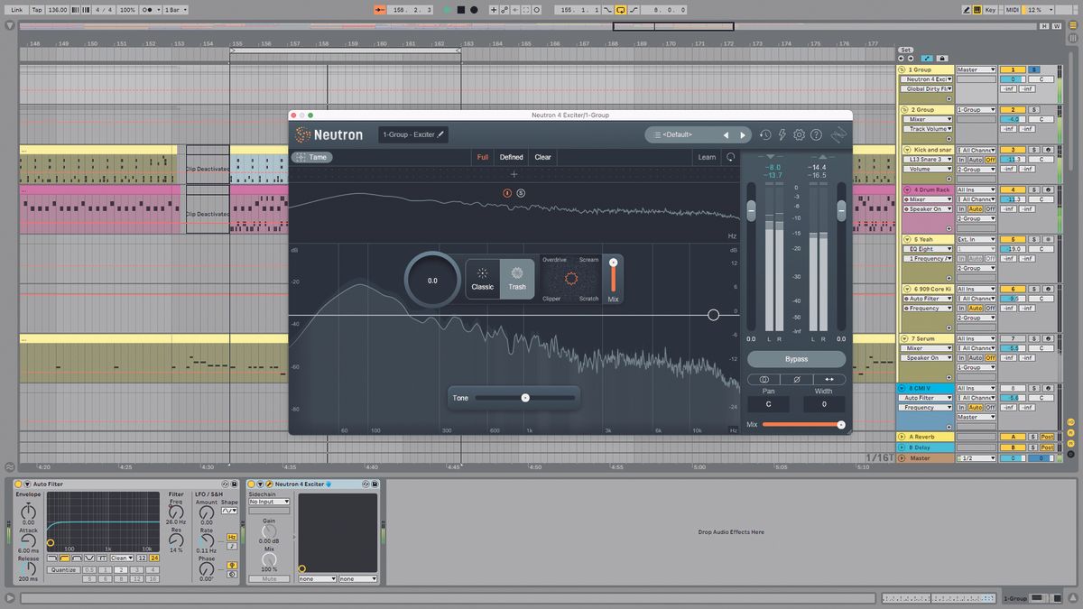Adjust the Tone slider in Neutron
The height and width of the screenshot is (609, 1083).
pyautogui.click(x=525, y=397)
